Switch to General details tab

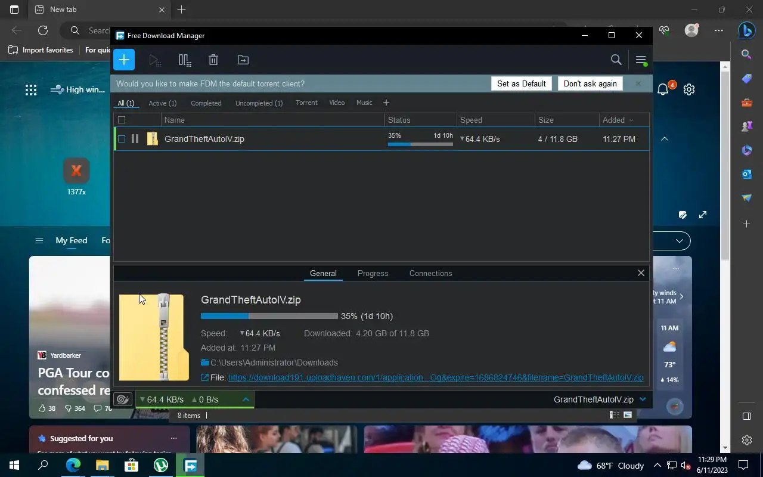tap(323, 273)
